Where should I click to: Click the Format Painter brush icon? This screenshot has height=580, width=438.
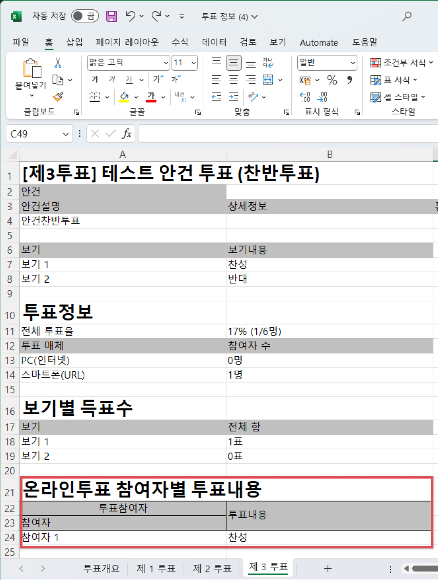click(x=58, y=97)
